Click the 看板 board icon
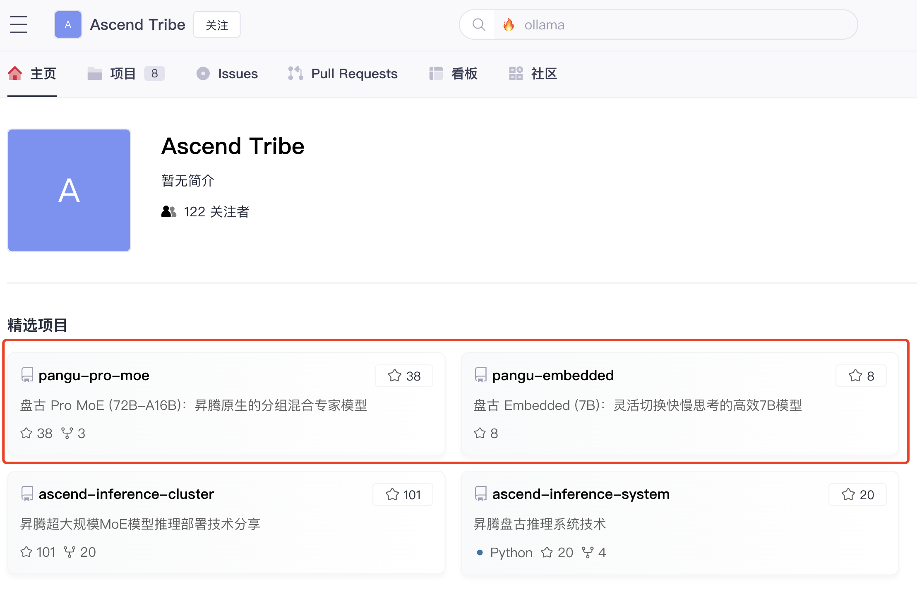This screenshot has width=917, height=594. pyautogui.click(x=435, y=73)
